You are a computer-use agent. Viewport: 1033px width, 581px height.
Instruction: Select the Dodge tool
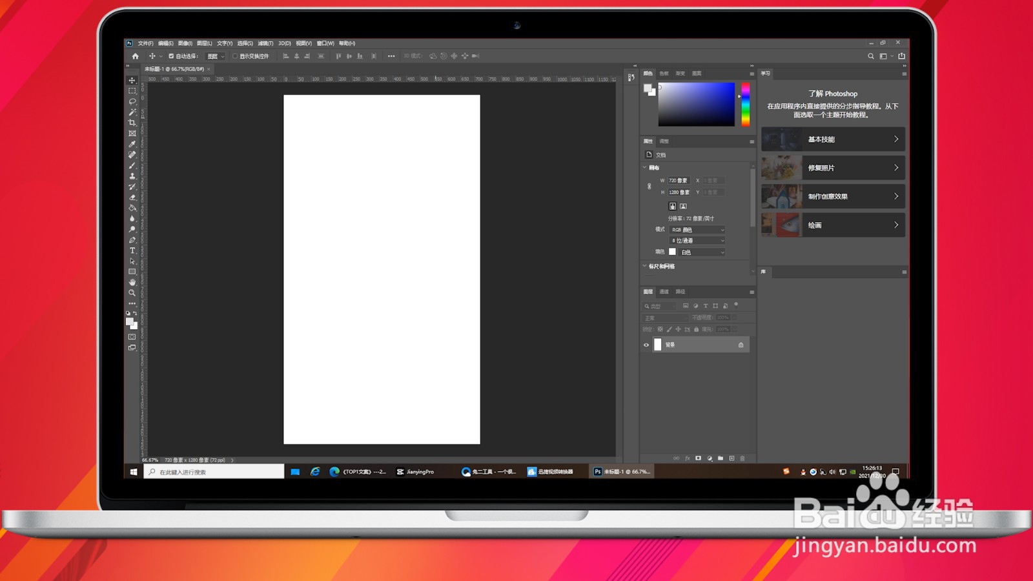[132, 229]
